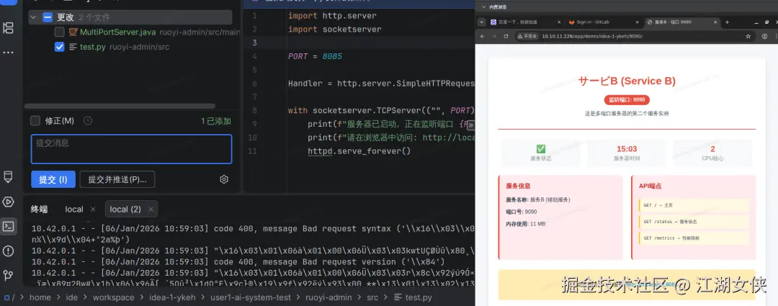Click the CPU核心 value card

(713, 153)
